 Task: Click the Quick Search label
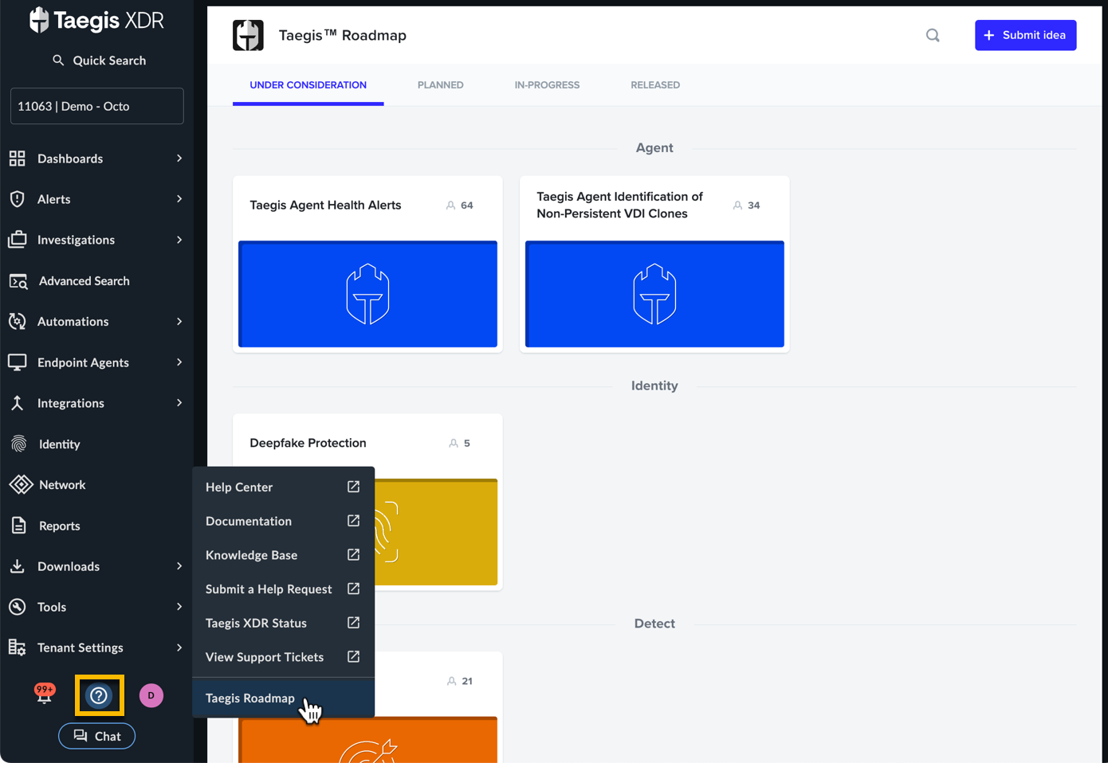[109, 61]
